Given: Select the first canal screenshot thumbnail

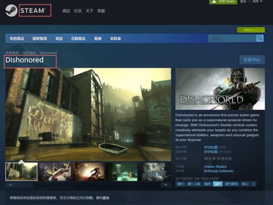Looking at the screenshot, I should (x=21, y=172).
